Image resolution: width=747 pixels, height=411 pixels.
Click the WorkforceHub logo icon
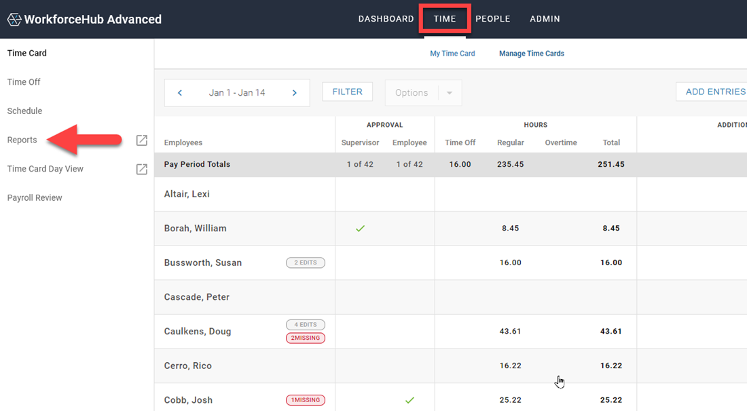point(14,19)
